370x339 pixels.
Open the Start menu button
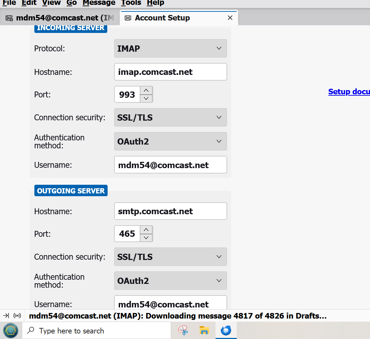click(x=11, y=331)
